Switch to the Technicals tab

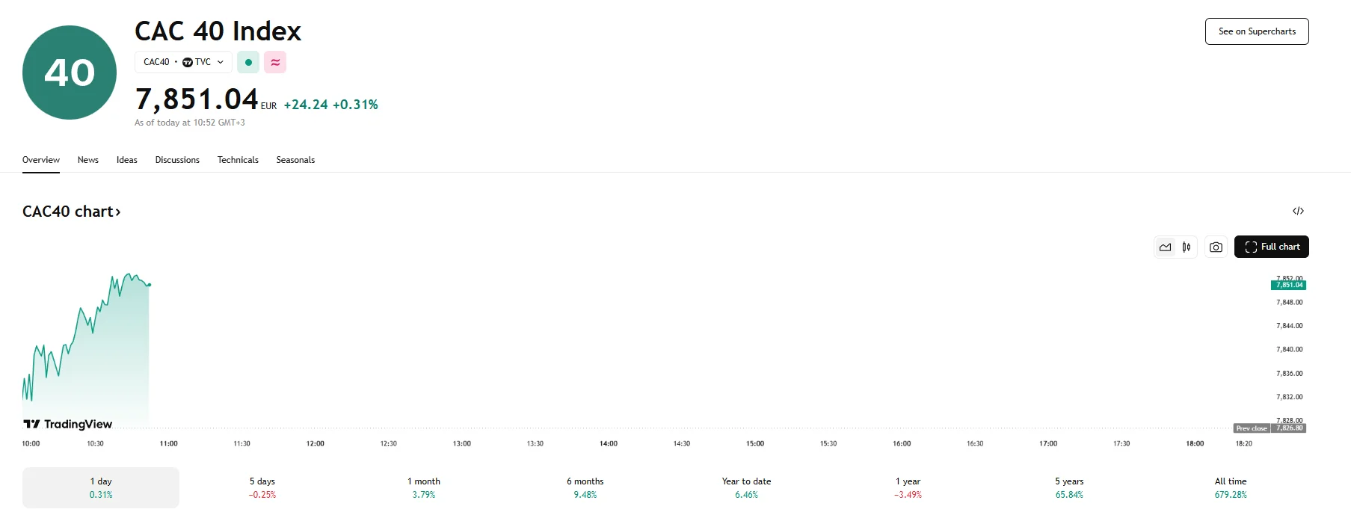click(x=238, y=159)
